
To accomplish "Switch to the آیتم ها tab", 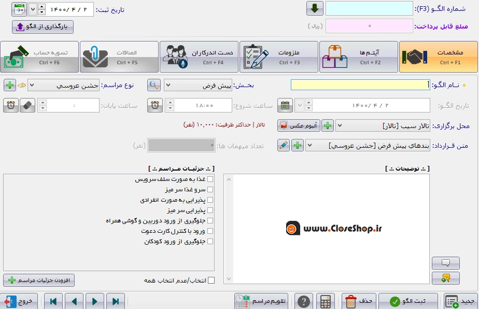I will [358, 57].
